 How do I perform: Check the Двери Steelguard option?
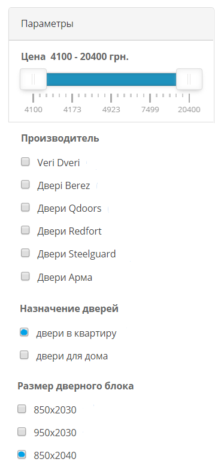(25, 253)
